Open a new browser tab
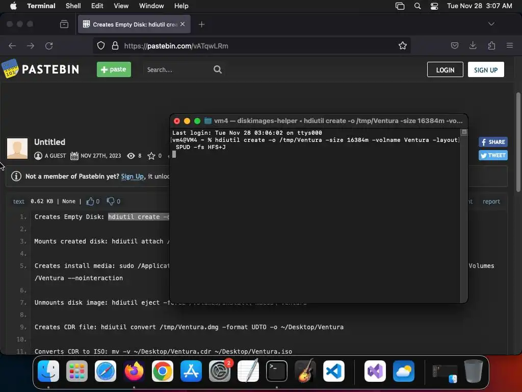The image size is (522, 392). pos(201,24)
